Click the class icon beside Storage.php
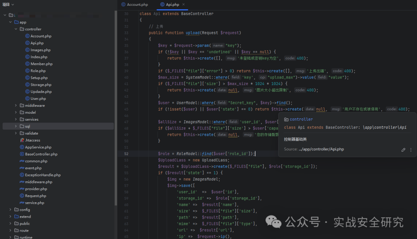The height and width of the screenshot is (239, 417). (27, 84)
